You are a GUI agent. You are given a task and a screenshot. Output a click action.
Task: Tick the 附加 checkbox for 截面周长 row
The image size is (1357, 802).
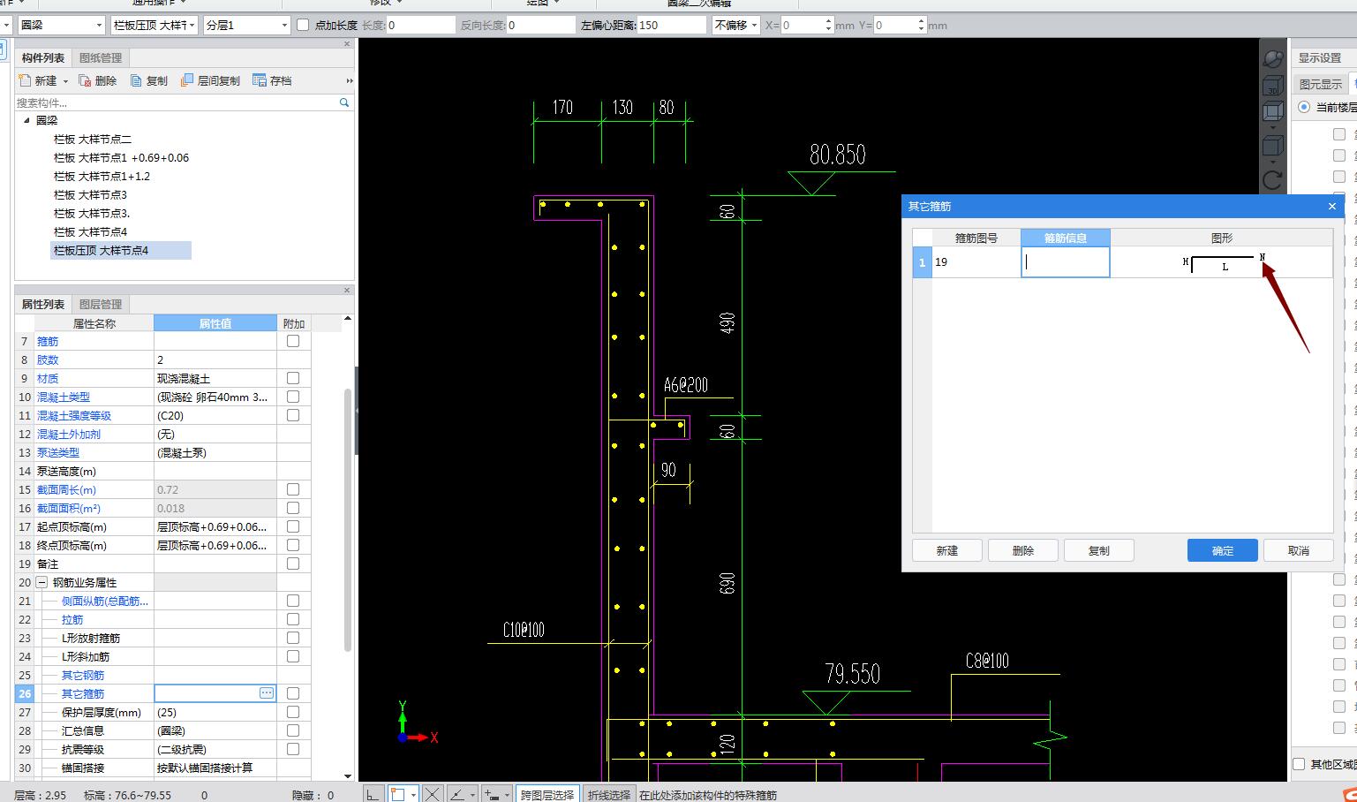pos(293,489)
